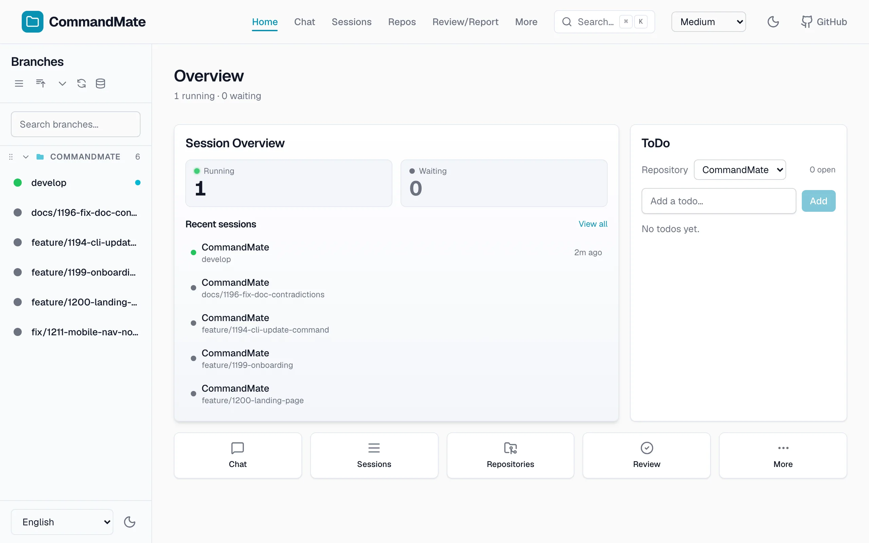Click the search magnifier icon in header
This screenshot has height=543, width=869.
[567, 22]
